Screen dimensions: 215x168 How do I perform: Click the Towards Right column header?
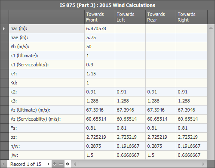coord(192,17)
